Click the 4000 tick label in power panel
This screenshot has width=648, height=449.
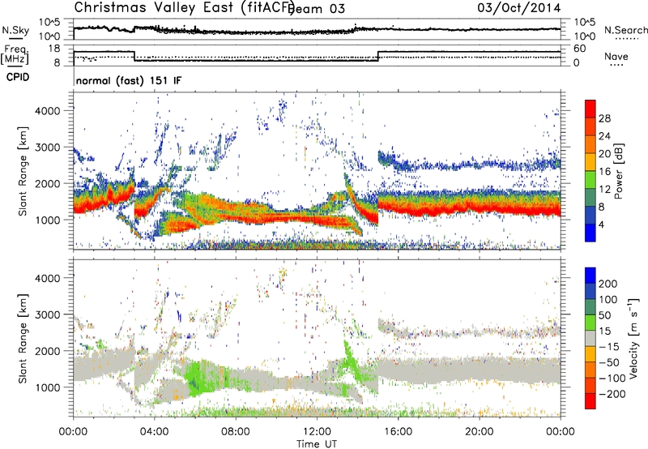(48, 111)
